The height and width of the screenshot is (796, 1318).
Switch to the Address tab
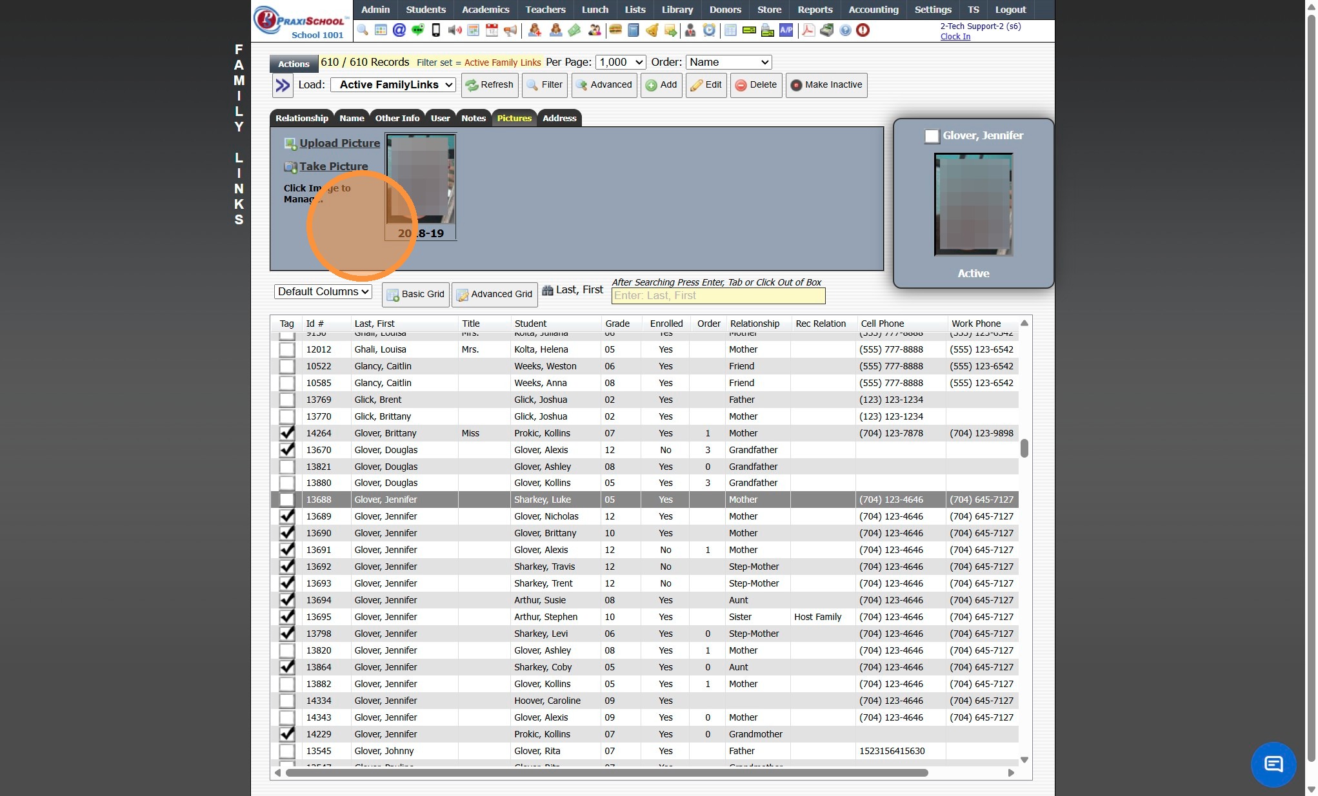click(559, 118)
